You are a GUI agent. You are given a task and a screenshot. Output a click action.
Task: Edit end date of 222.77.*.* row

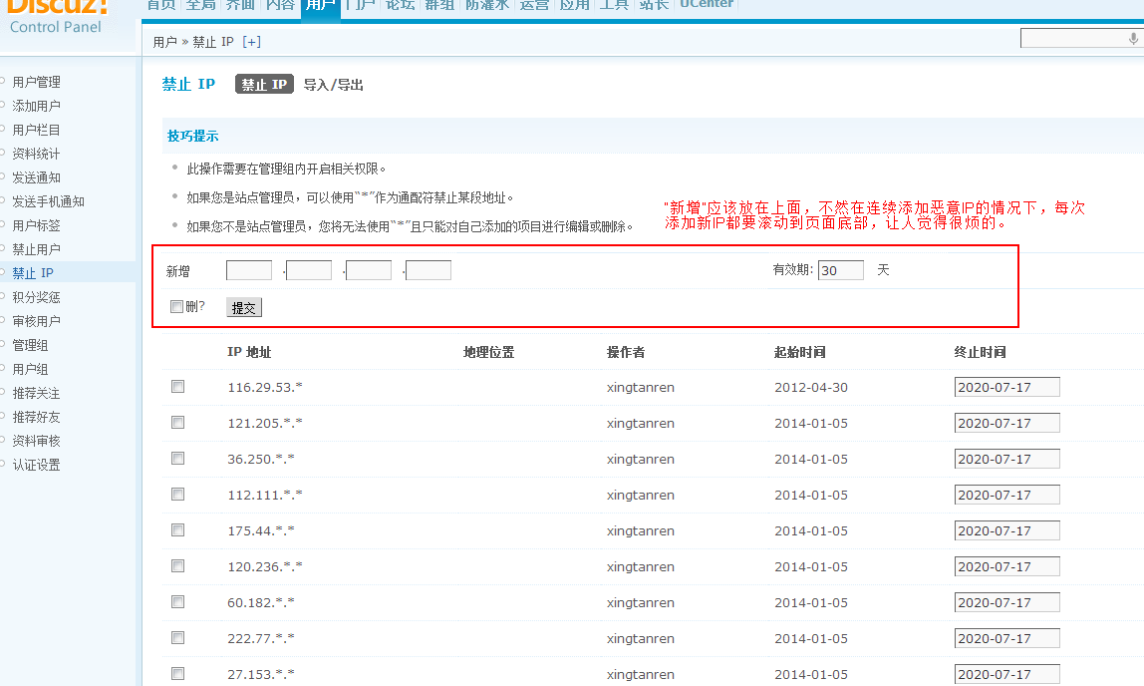pos(1006,637)
